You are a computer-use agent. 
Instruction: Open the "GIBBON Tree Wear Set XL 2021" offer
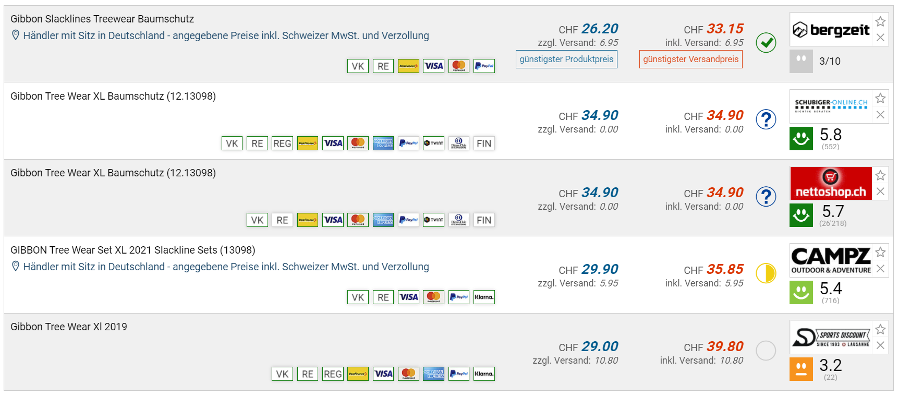coord(132,250)
